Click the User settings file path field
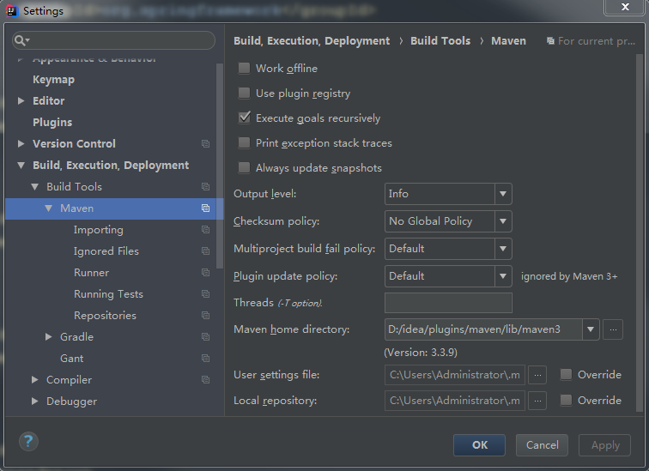Screen dimensions: 649x471 tap(455, 375)
